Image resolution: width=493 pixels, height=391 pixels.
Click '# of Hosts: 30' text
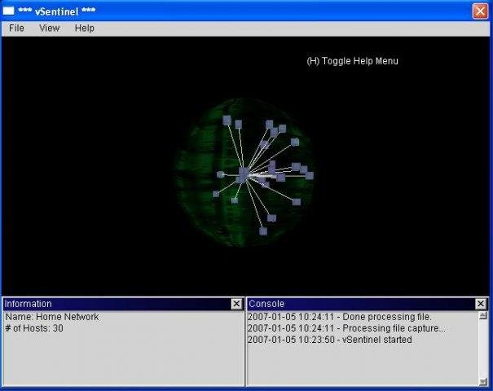click(x=34, y=328)
